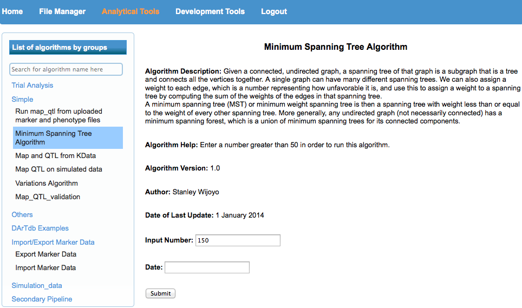Open Map and QTL from KData
Image resolution: width=522 pixels, height=308 pixels.
(x=56, y=156)
